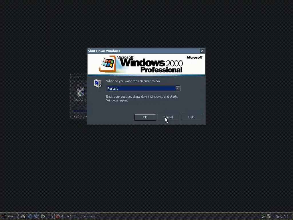This screenshot has width=293, height=220.
Task: Click the yellow system tray icon beside the clock
Action: coord(269,216)
